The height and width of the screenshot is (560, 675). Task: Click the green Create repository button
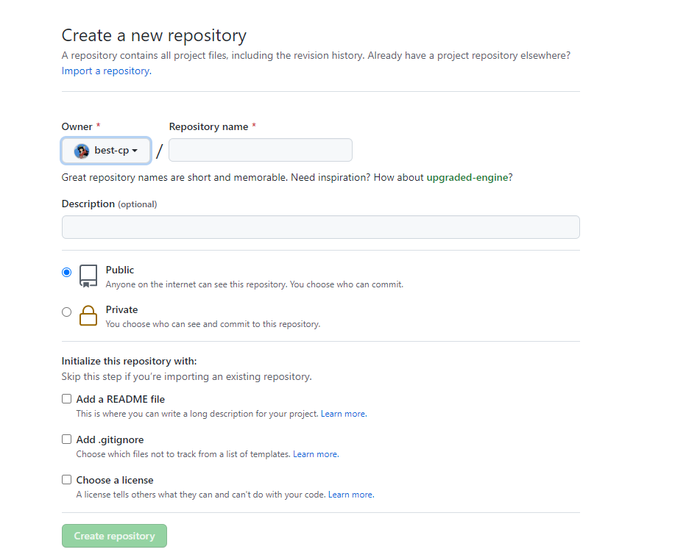tap(114, 536)
